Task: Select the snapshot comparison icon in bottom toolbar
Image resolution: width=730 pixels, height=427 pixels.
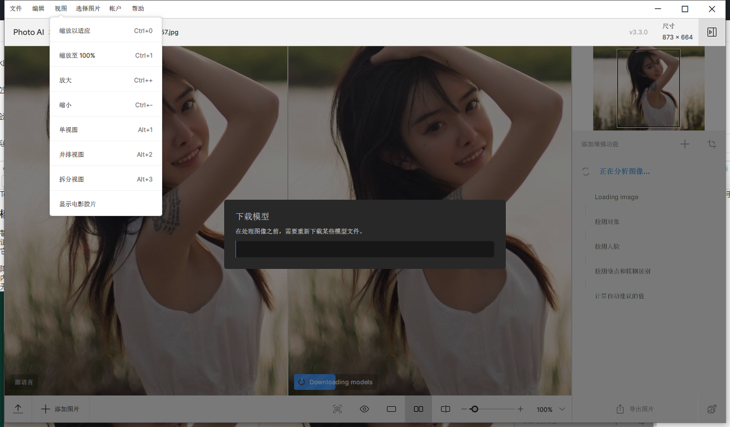Action: 337,409
